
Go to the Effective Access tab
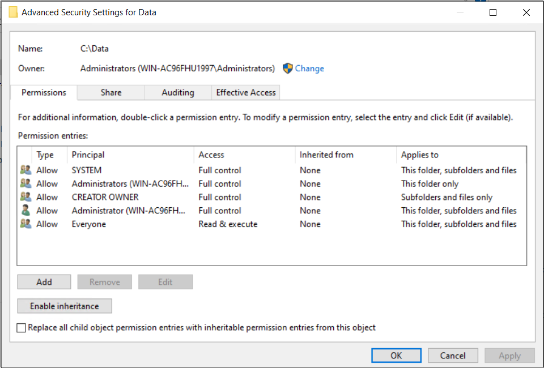click(x=246, y=93)
